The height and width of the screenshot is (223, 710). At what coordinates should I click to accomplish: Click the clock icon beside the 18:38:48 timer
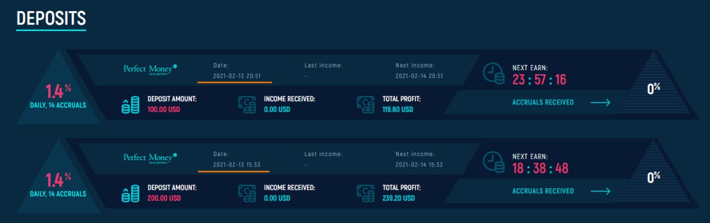(493, 163)
